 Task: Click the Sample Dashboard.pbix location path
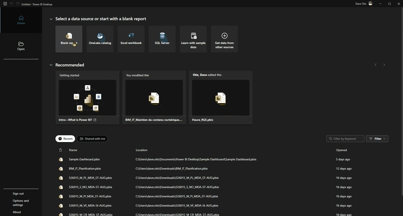[x=196, y=159]
